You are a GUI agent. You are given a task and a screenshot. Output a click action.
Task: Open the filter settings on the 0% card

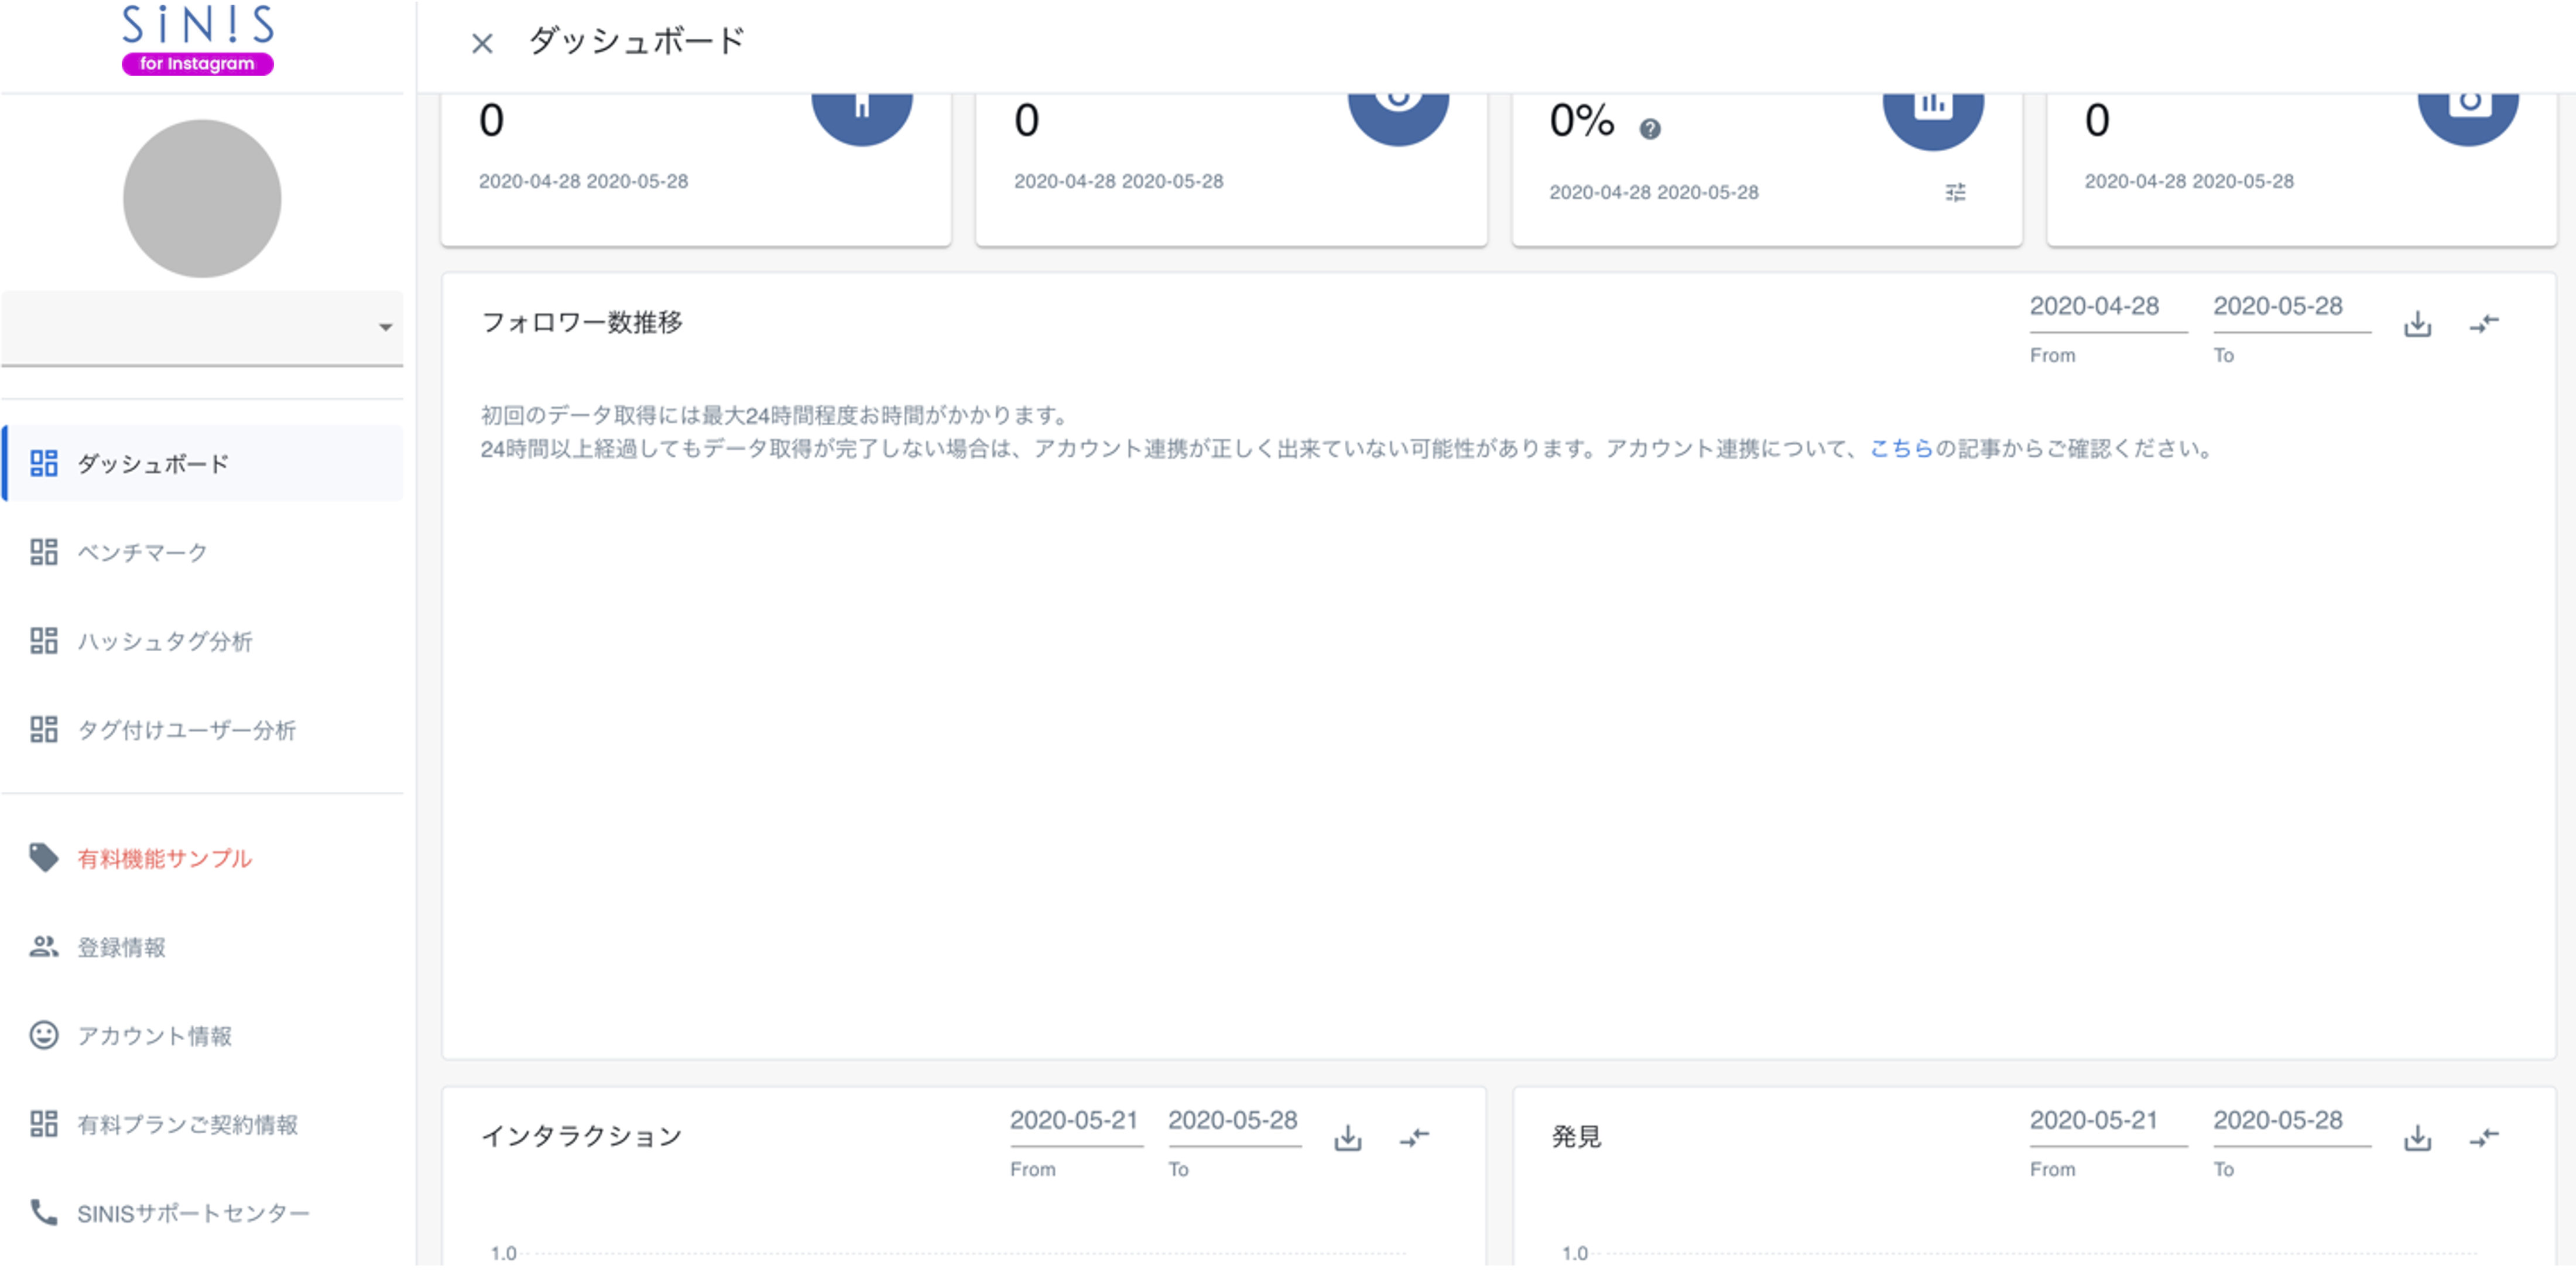[x=1956, y=192]
